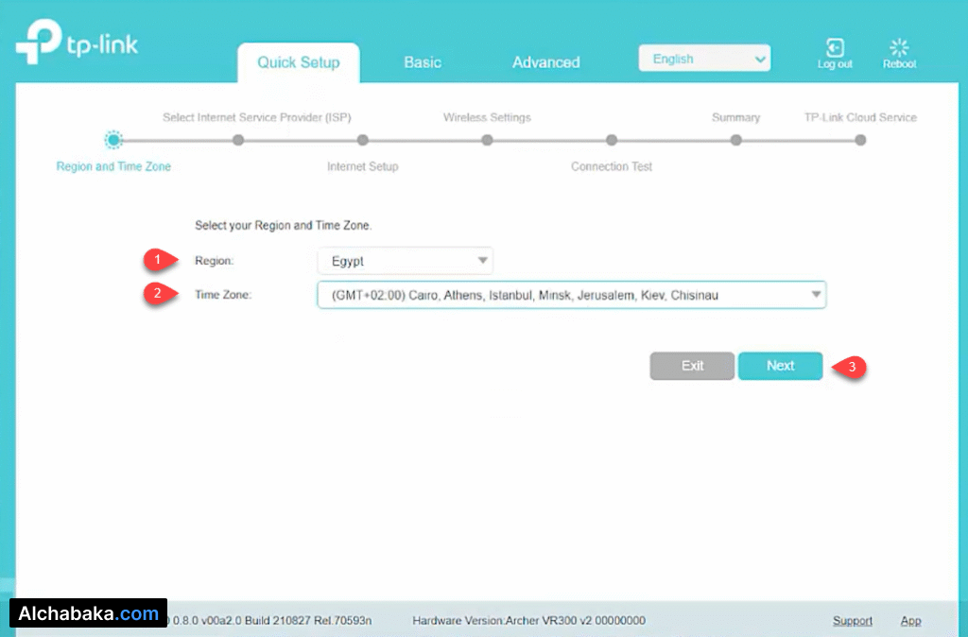Switch to the Basic tab
Image resolution: width=968 pixels, height=637 pixels.
coord(423,62)
